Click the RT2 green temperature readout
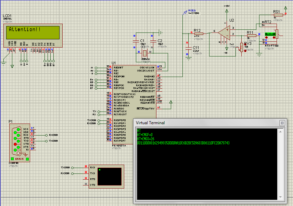293x206 pixels. pyautogui.click(x=270, y=34)
